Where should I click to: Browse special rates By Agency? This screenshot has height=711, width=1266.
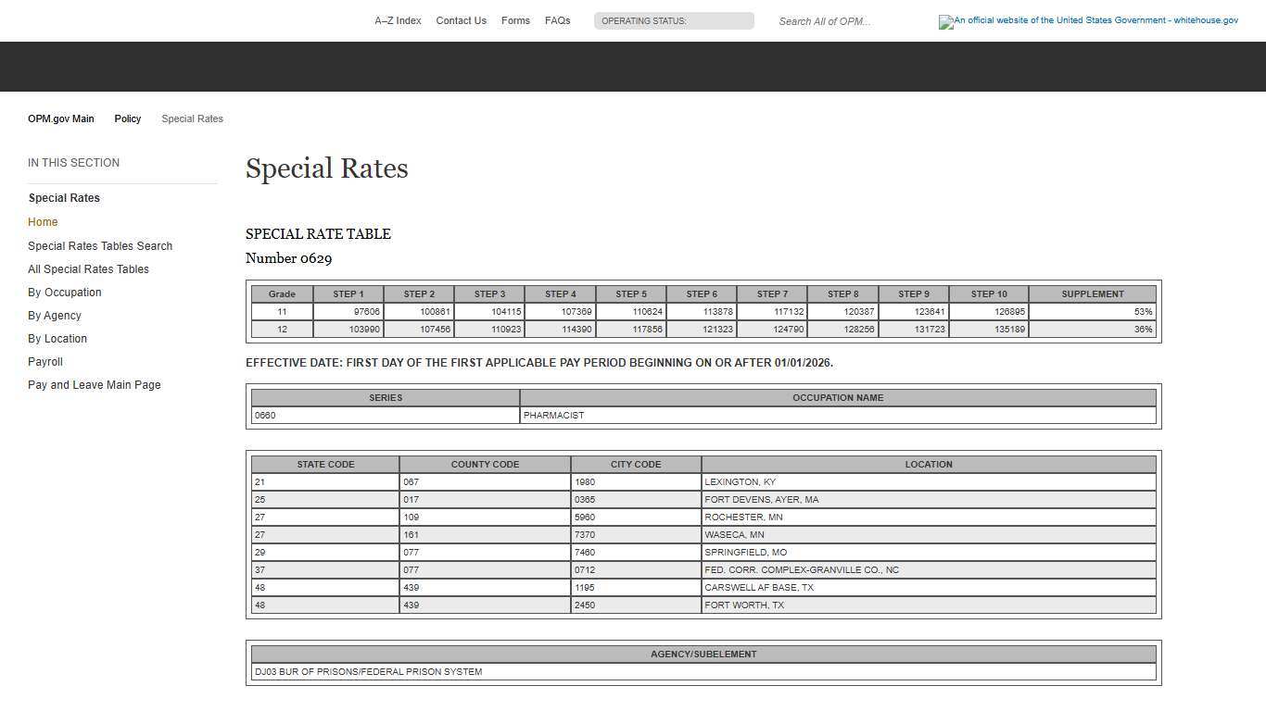[54, 315]
